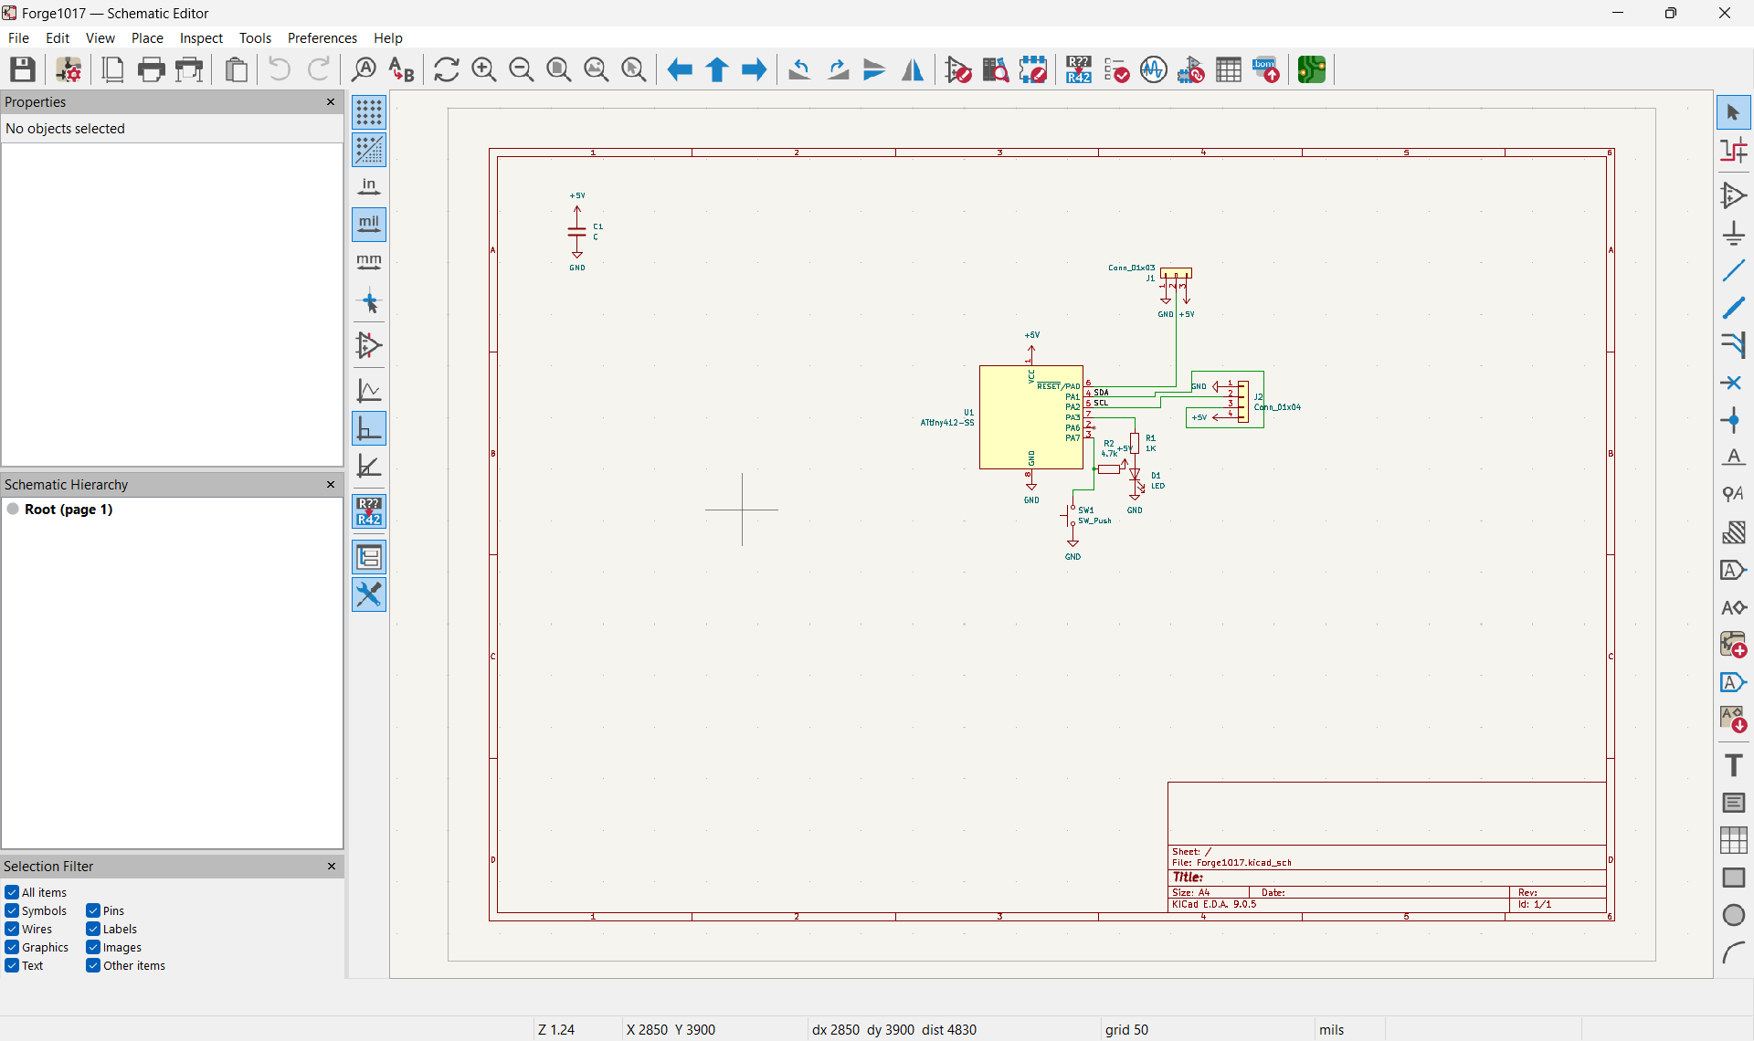Uncheck the Wires selection filter

[x=12, y=929]
